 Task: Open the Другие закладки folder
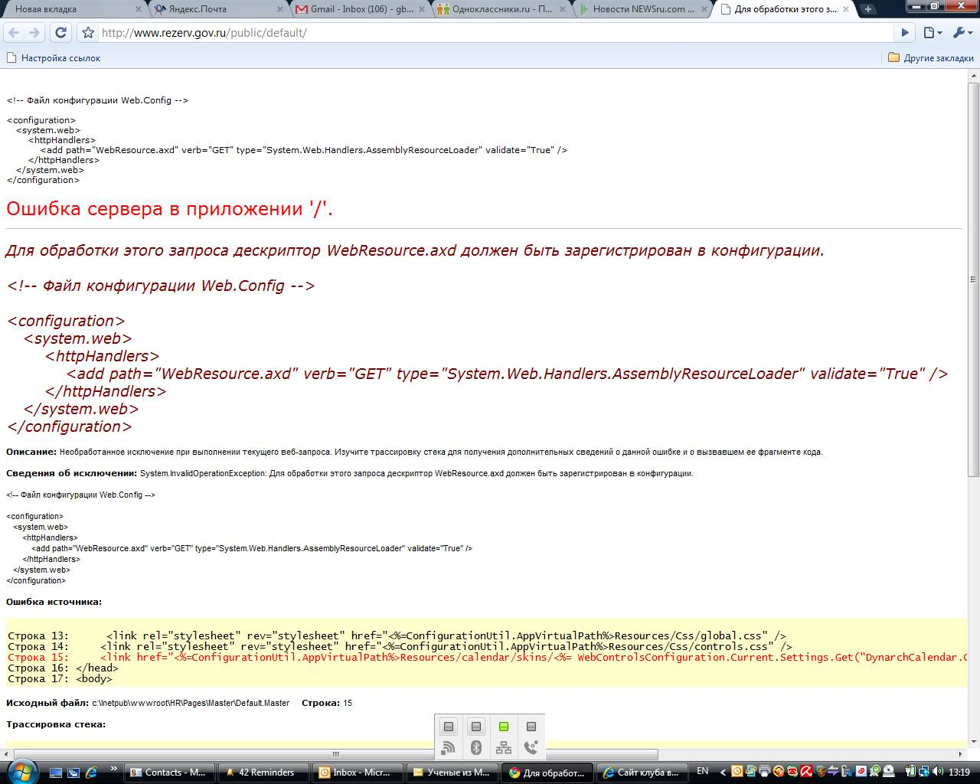(x=930, y=58)
